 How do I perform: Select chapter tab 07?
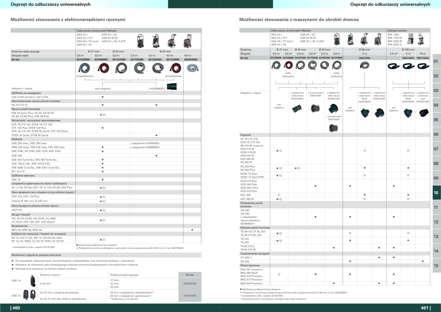tap(436, 149)
